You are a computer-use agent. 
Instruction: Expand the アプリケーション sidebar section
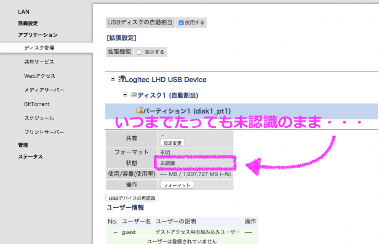37,35
